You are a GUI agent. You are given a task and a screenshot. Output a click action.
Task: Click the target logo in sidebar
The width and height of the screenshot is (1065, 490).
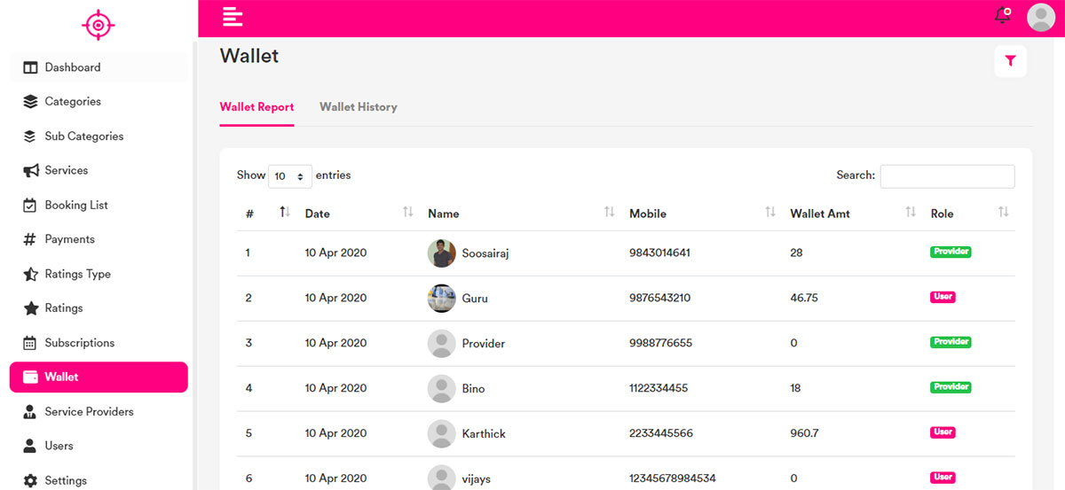[98, 25]
